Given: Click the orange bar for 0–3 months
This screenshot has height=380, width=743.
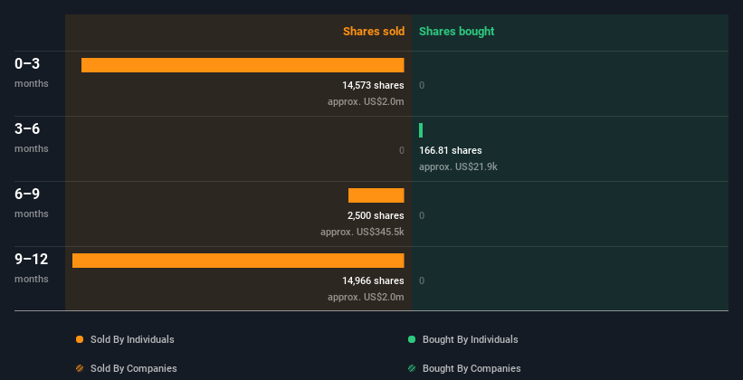Looking at the screenshot, I should pos(243,65).
